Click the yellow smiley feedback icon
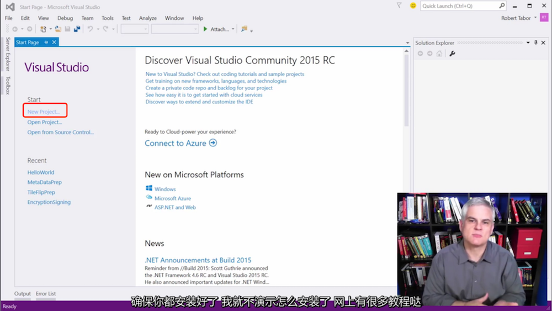Screen dimensions: 552x311 413,6
